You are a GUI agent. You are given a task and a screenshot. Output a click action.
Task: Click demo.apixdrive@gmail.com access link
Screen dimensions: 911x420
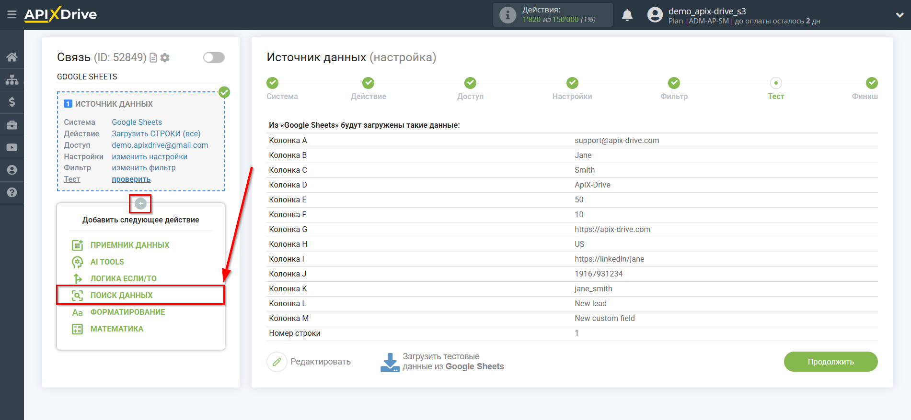[x=160, y=145]
